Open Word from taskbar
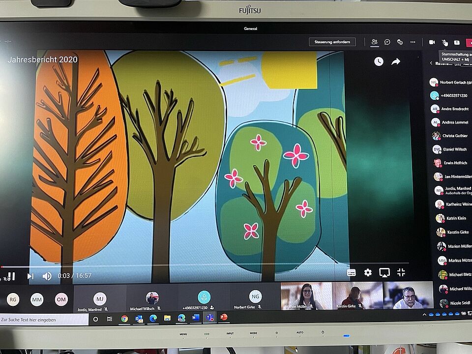 click(196, 317)
